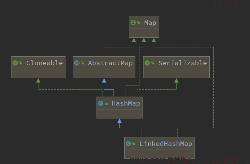Select the AbstractMap node label
250x164 pixels.
point(110,63)
